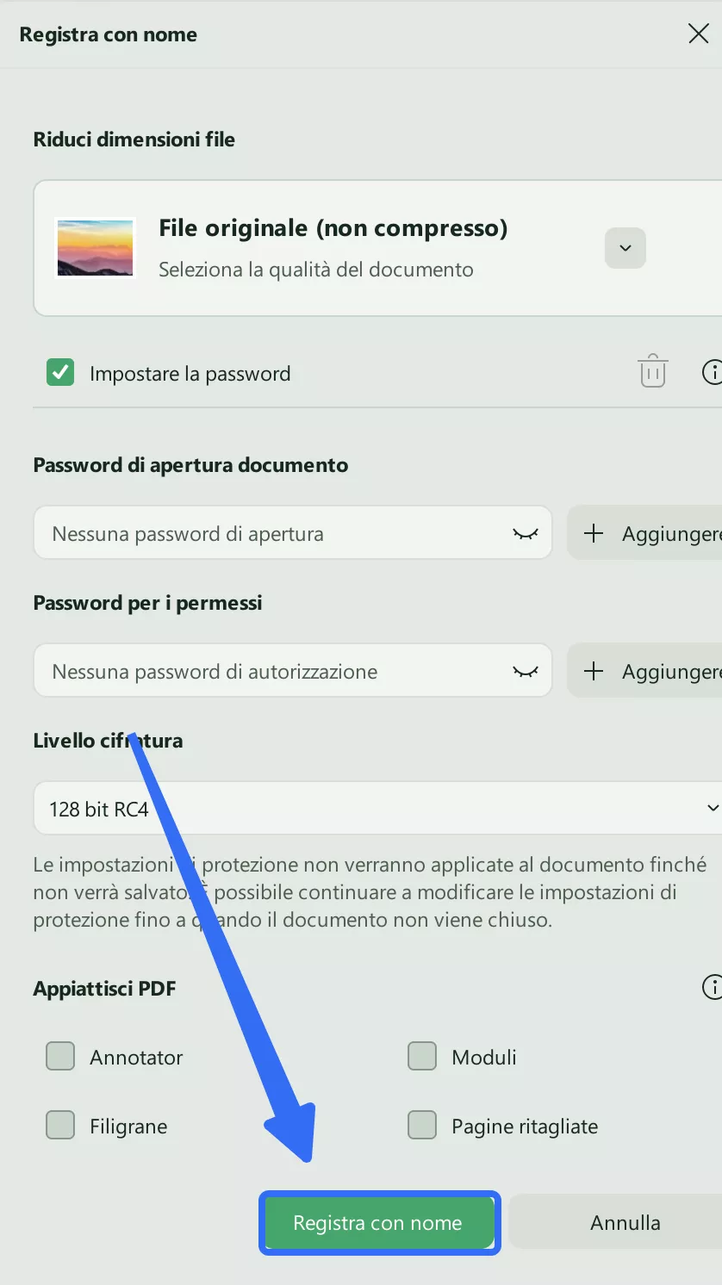The width and height of the screenshot is (722, 1285).
Task: Click the document preview thumbnail
Action: pos(95,247)
